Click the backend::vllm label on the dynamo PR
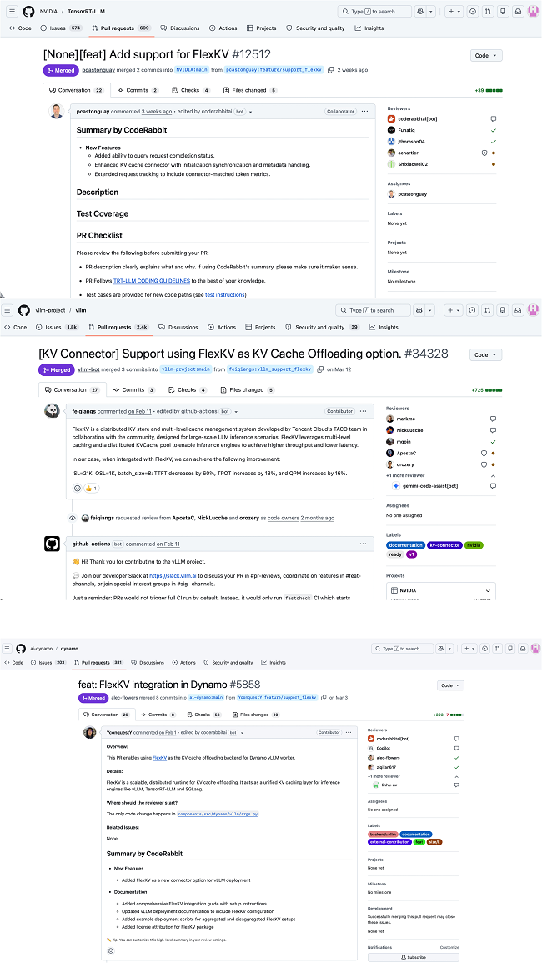 pos(383,834)
